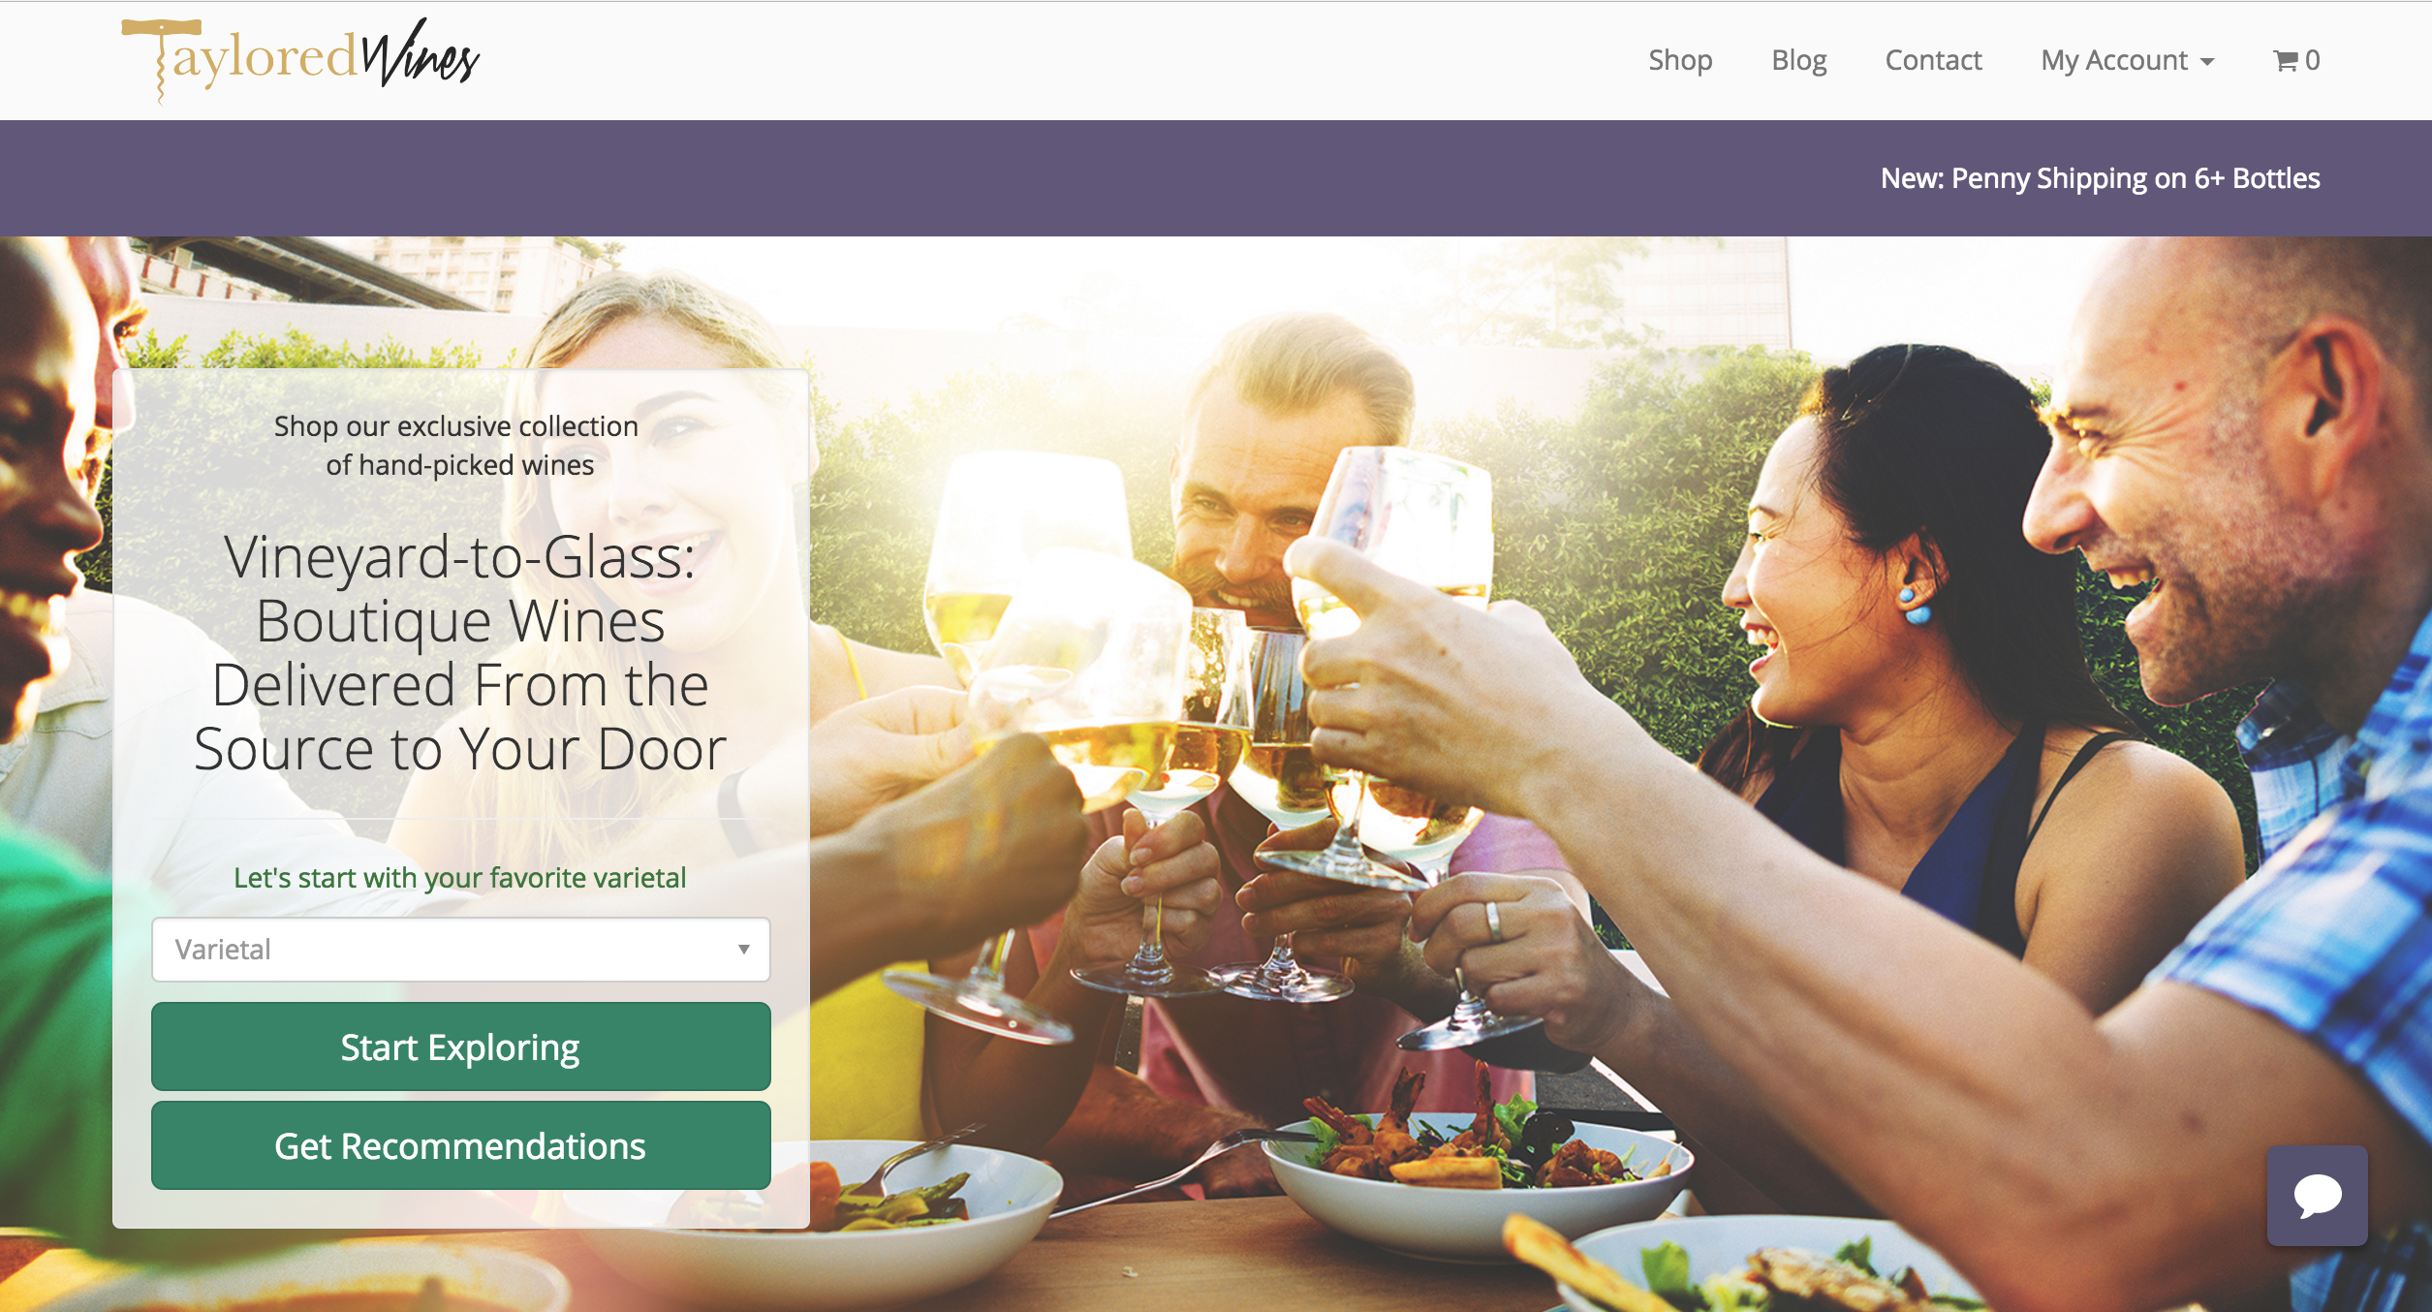This screenshot has height=1312, width=2432.
Task: Click the exclusive collection tagline text
Action: point(456,446)
